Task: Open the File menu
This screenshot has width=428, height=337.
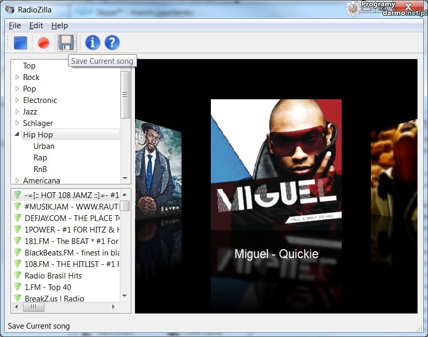Action: (x=15, y=26)
